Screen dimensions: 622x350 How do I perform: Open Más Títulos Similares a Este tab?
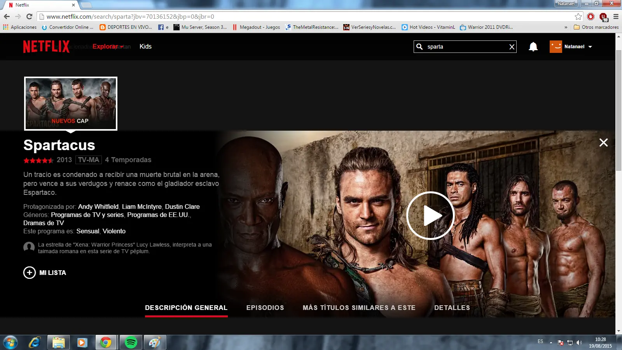(359, 308)
